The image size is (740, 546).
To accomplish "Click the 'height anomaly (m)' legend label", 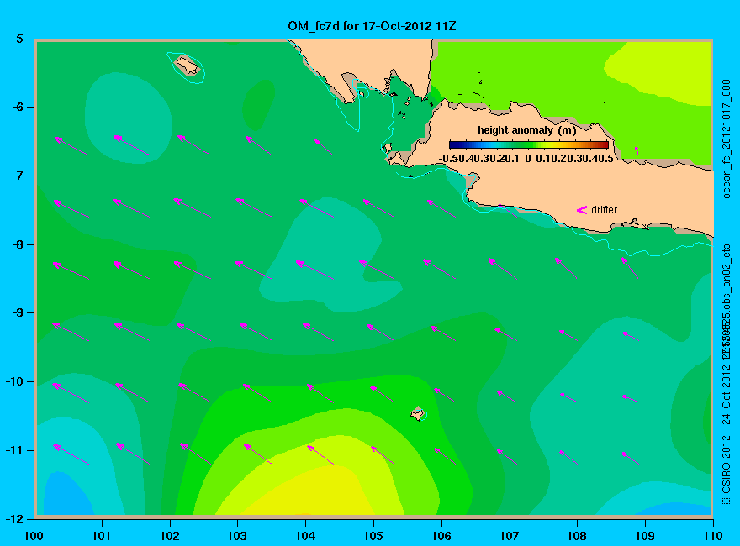I will click(526, 130).
